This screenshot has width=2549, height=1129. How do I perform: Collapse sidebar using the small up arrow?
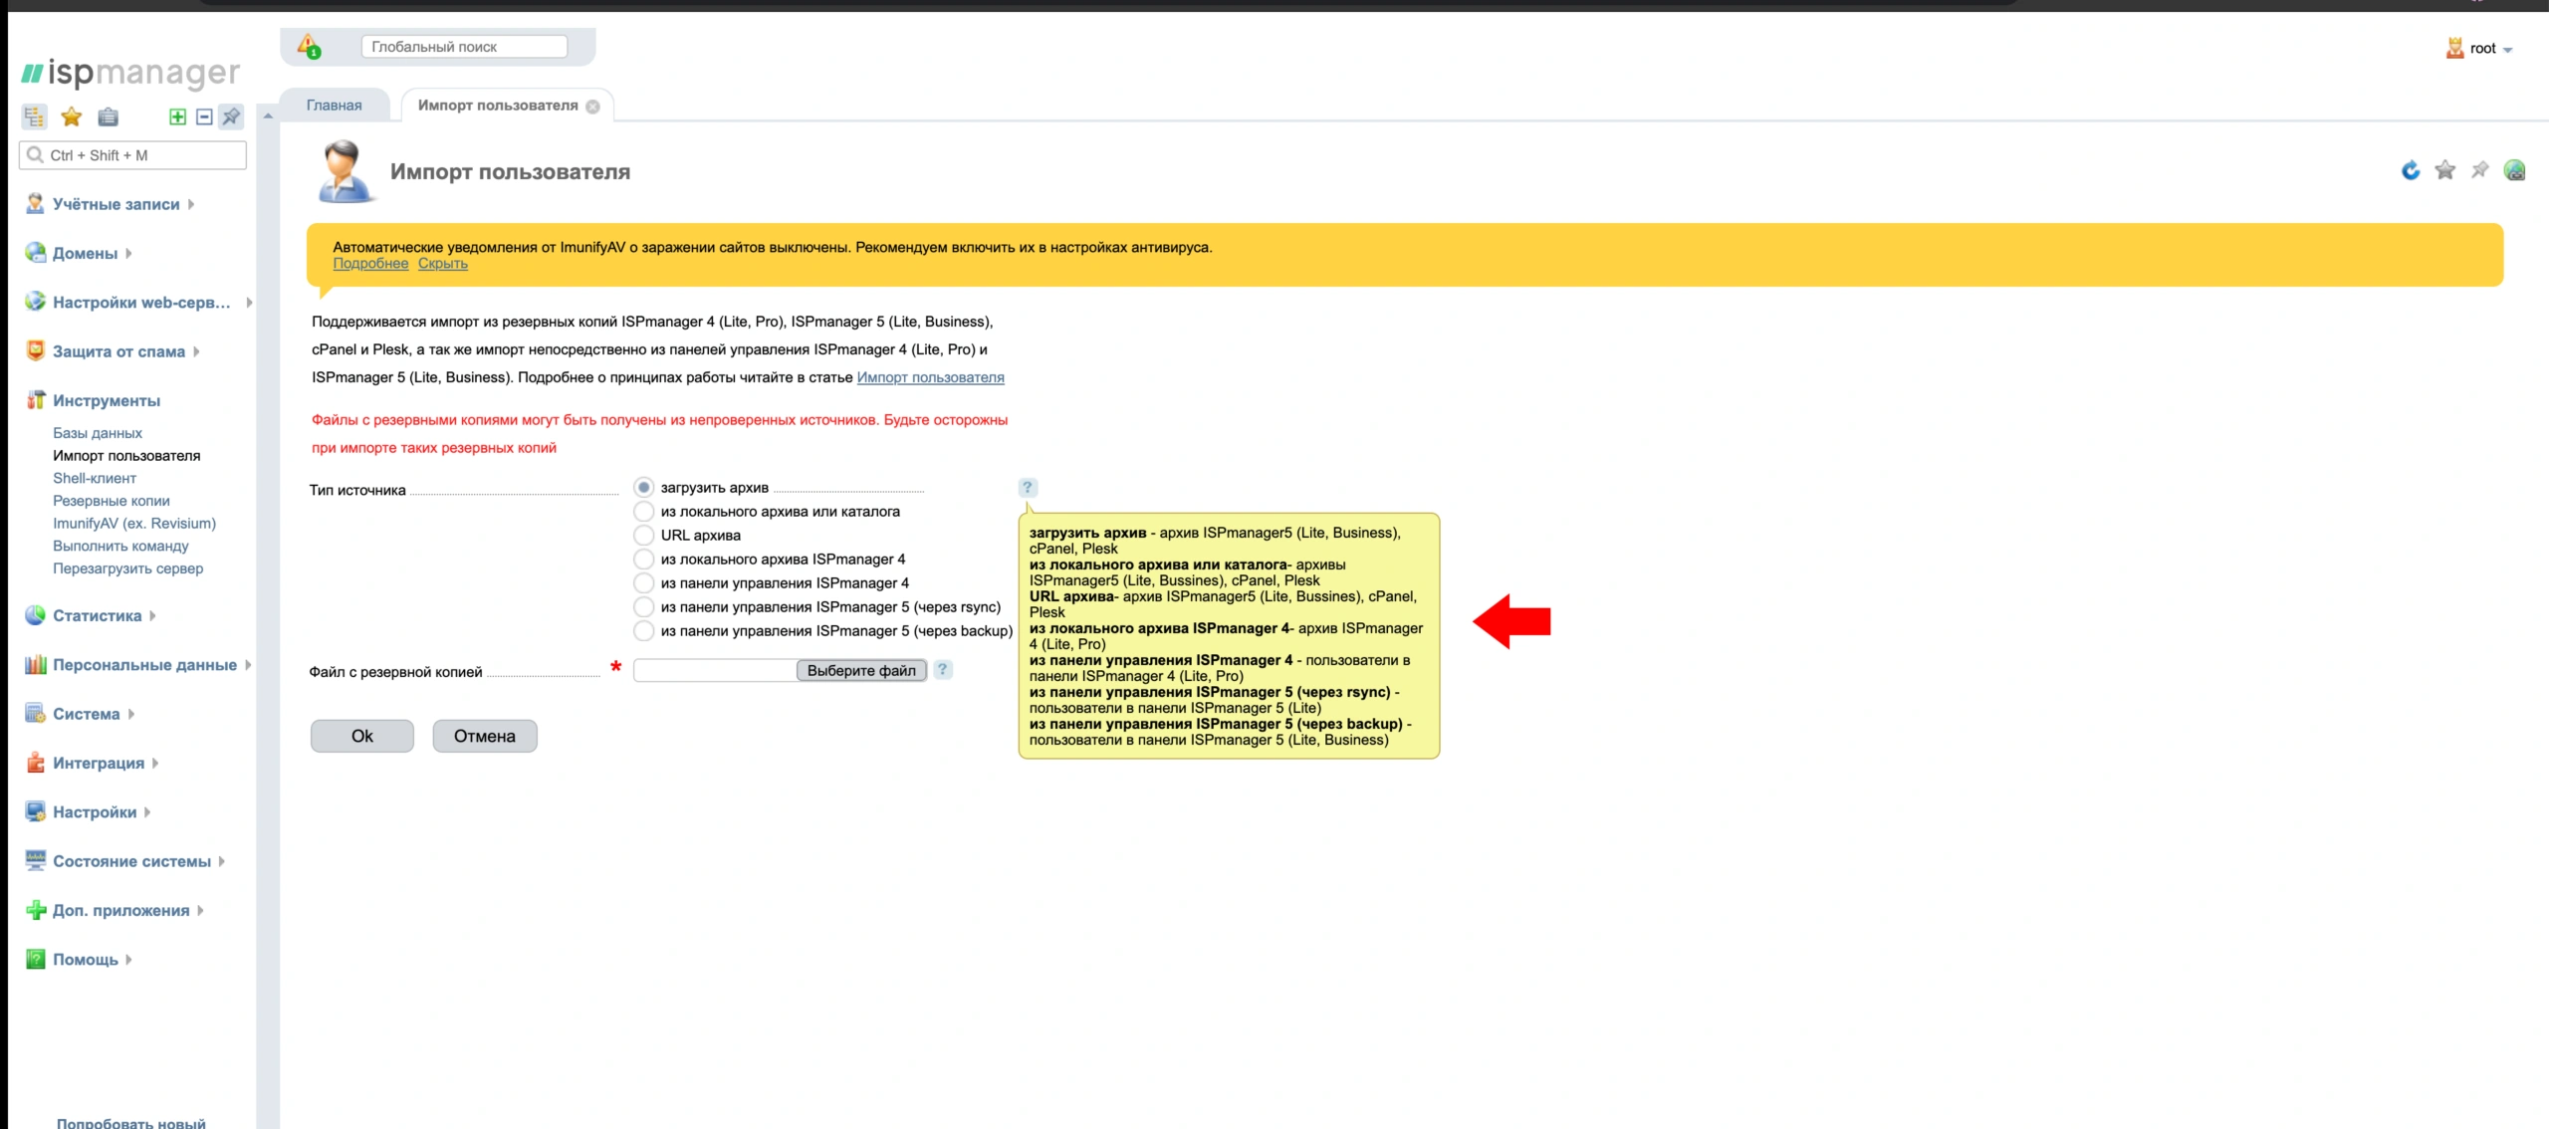point(268,116)
